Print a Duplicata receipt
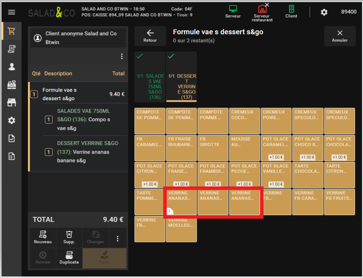 tap(69, 258)
